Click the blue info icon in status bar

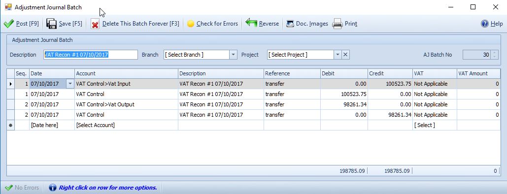point(53,188)
